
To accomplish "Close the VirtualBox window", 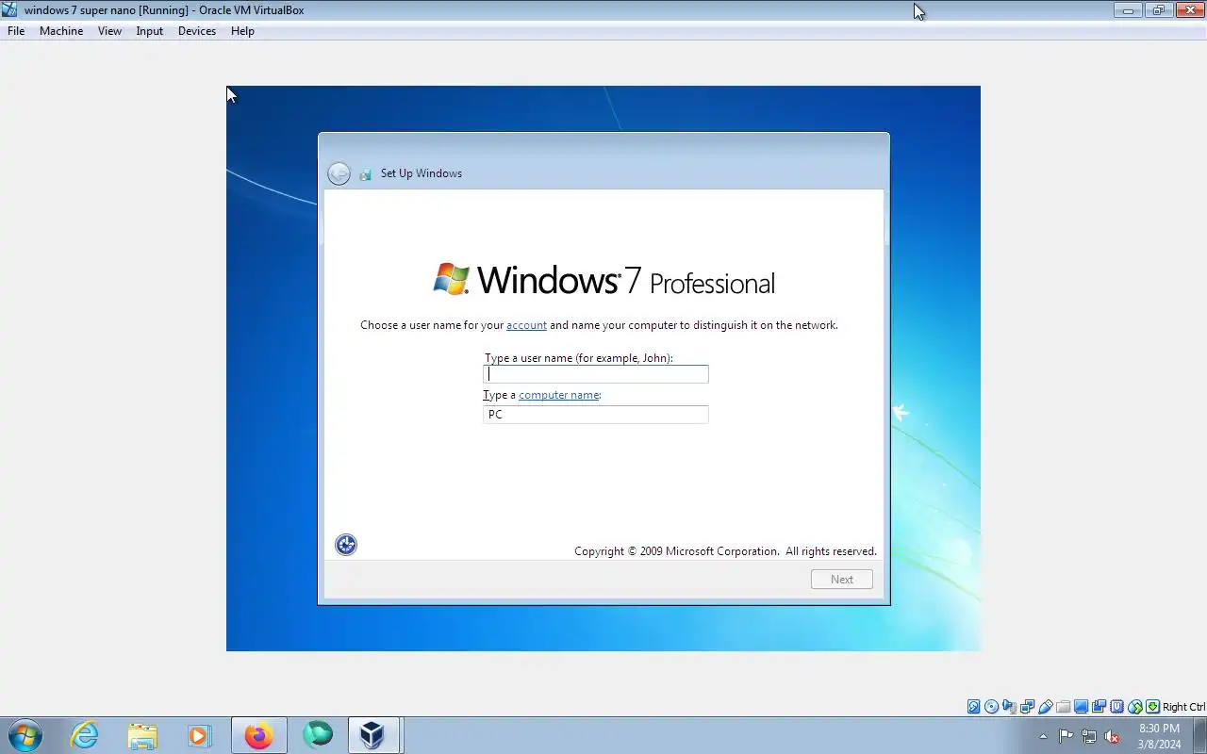I will (x=1188, y=10).
